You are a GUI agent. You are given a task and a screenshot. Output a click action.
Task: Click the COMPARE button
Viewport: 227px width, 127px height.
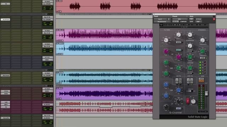click(183, 22)
